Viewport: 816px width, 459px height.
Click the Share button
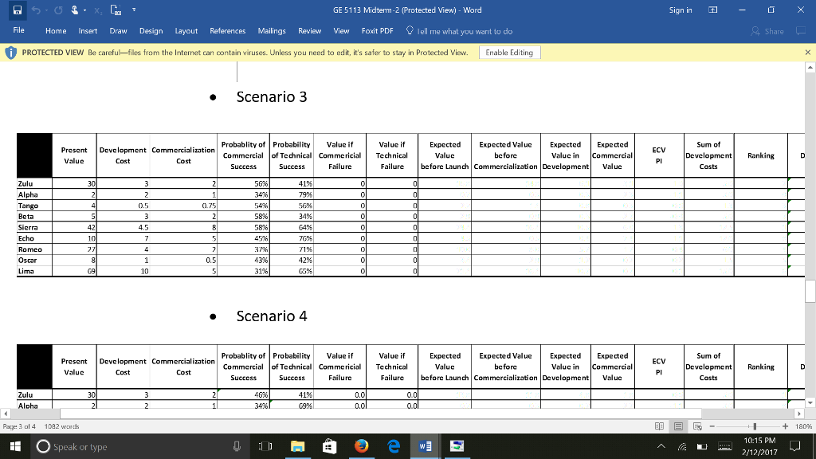pos(771,31)
